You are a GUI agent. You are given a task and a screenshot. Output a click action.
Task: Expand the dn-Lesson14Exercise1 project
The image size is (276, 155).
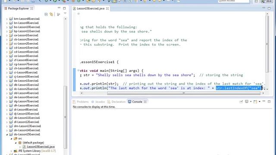tap(7, 130)
